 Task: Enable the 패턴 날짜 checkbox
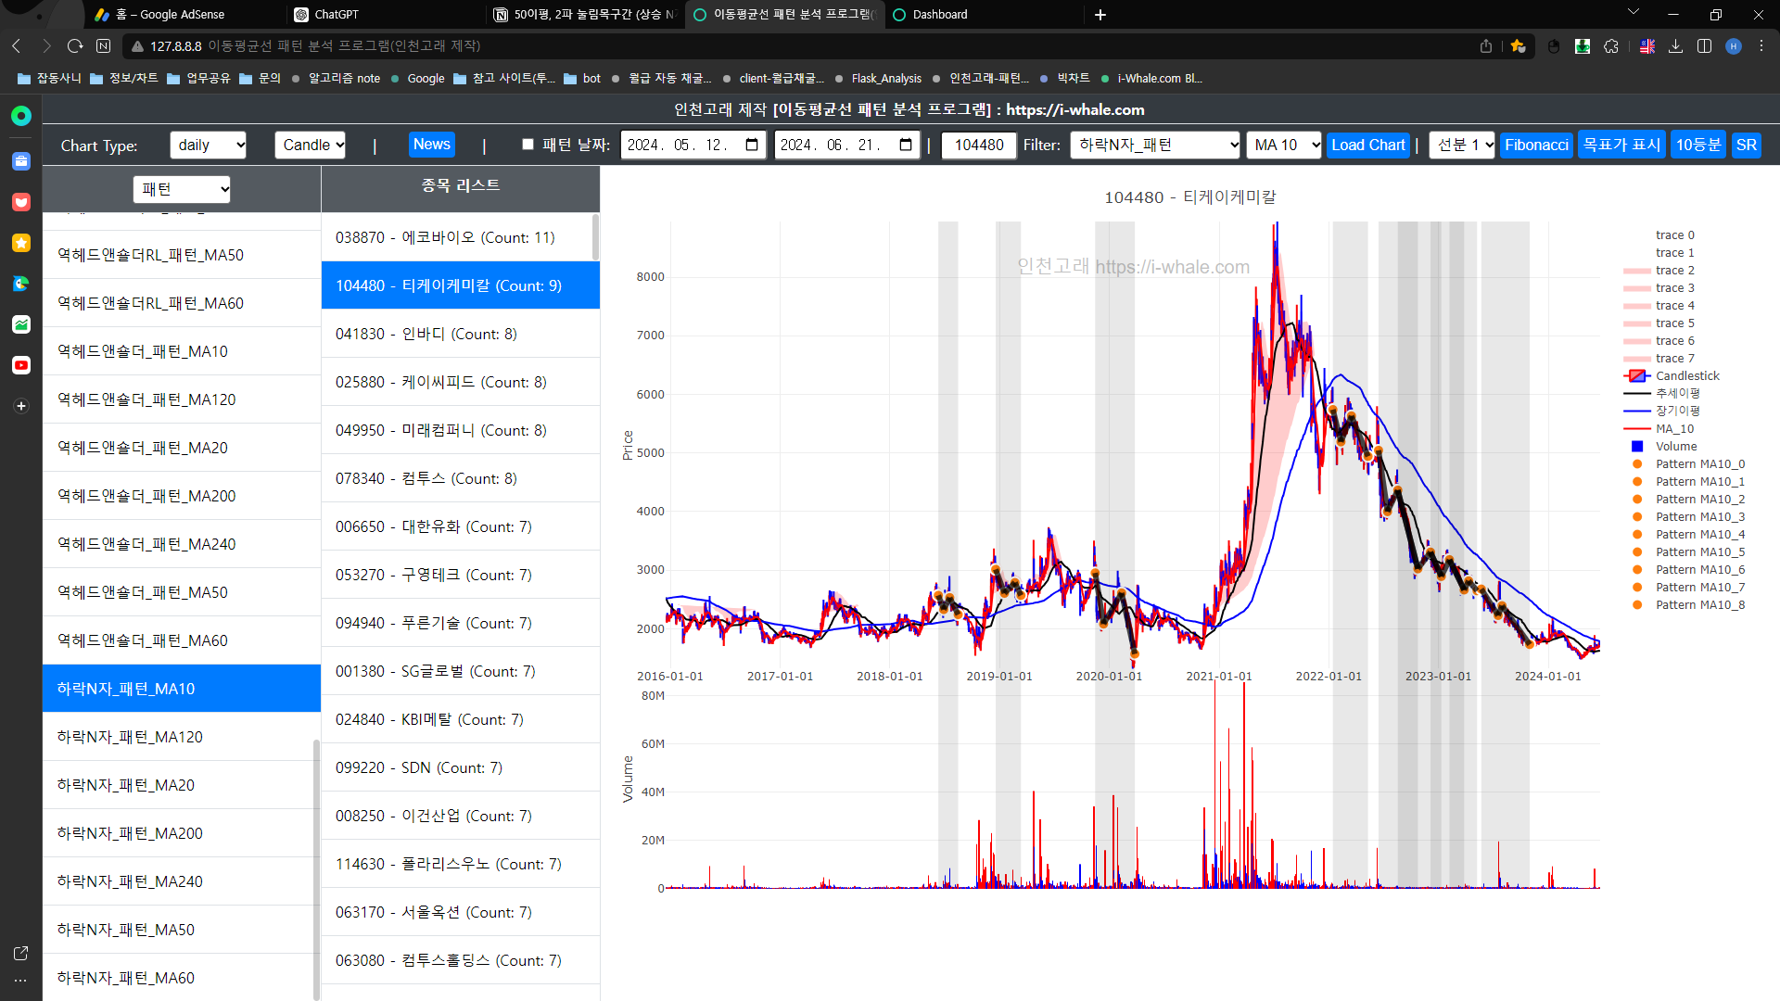[x=528, y=145]
